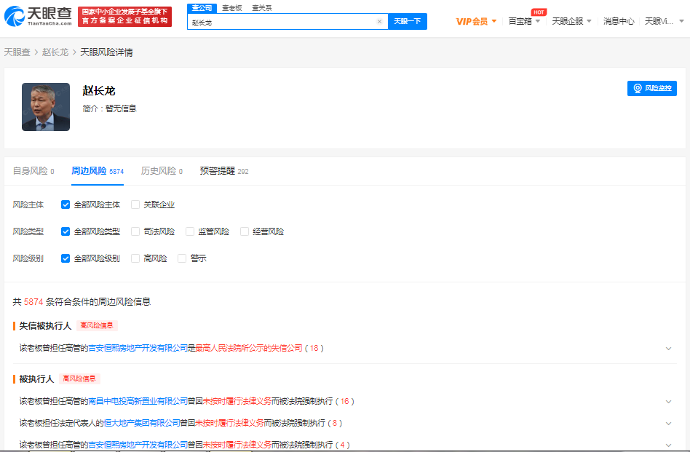Click the 天眼一下 search button
The height and width of the screenshot is (452, 690).
pyautogui.click(x=407, y=21)
